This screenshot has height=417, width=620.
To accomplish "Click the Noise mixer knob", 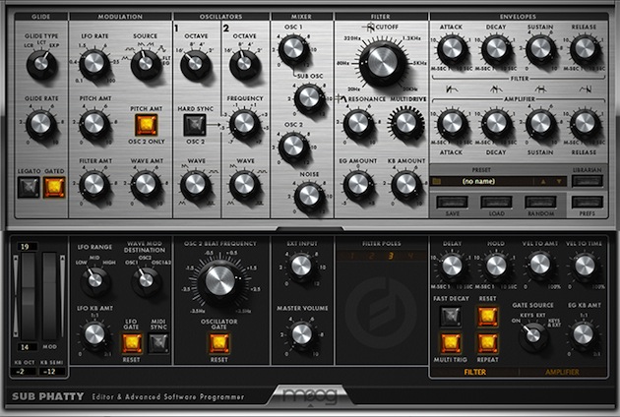I will 309,196.
